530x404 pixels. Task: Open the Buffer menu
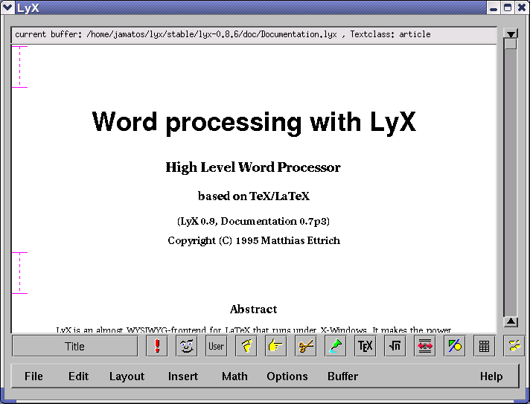[342, 376]
